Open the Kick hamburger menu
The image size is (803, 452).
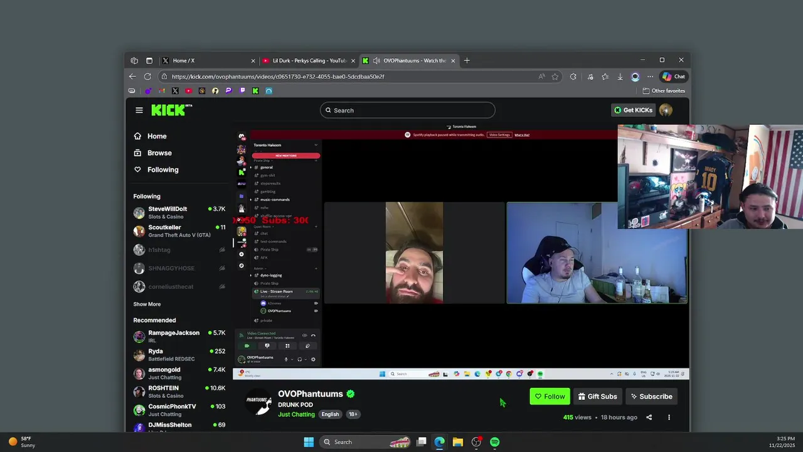pyautogui.click(x=139, y=110)
